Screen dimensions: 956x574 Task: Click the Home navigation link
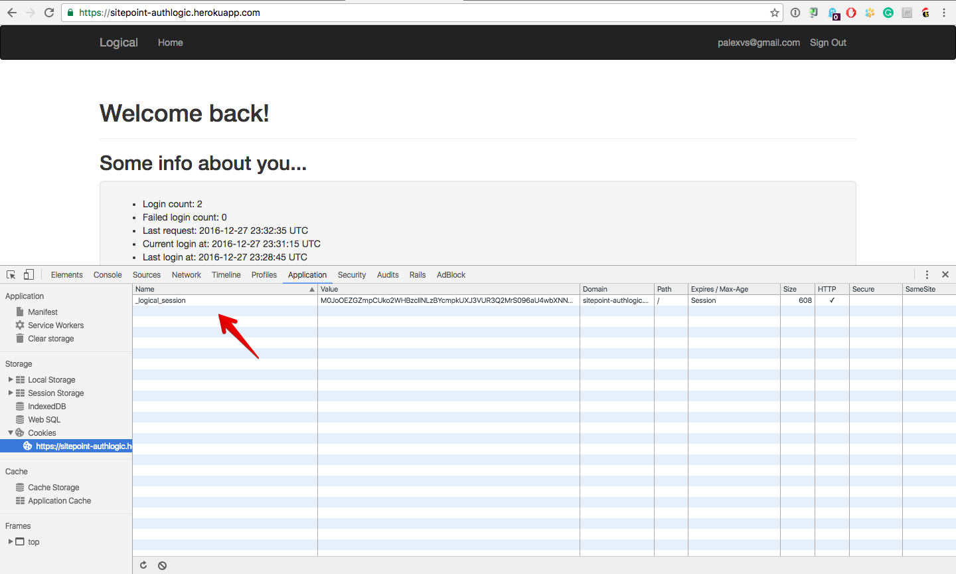click(x=170, y=43)
